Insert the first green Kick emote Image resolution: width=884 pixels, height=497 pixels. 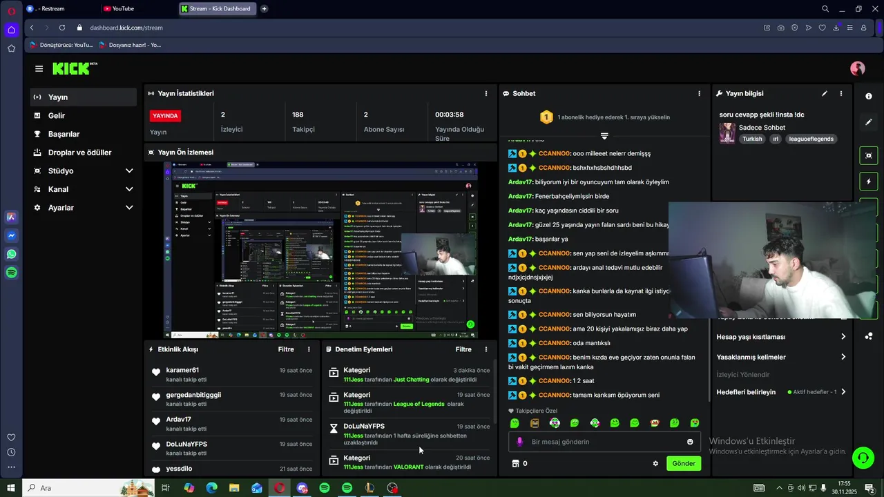pos(515,423)
